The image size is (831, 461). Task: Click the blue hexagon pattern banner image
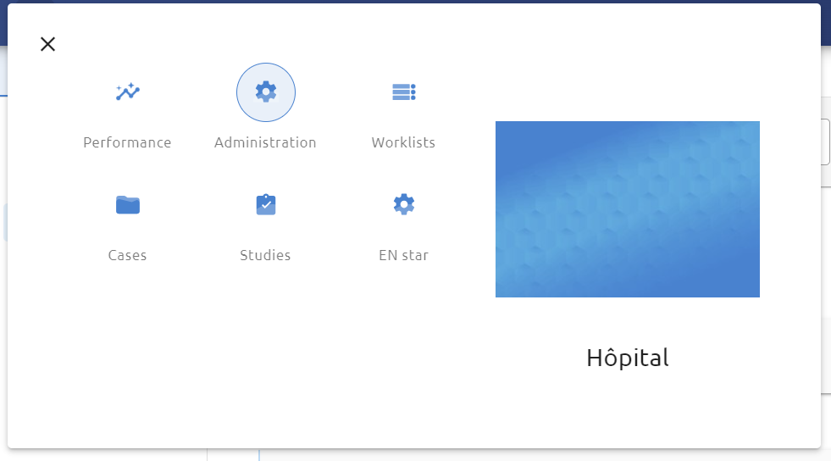(x=628, y=209)
